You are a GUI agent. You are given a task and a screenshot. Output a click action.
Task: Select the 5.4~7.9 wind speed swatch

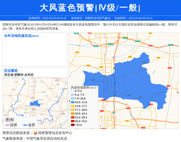[72, 95]
